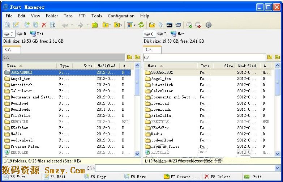Viewport: 283px width, 182px height.
Task: Select left panel drive C button
Action: coord(9,34)
